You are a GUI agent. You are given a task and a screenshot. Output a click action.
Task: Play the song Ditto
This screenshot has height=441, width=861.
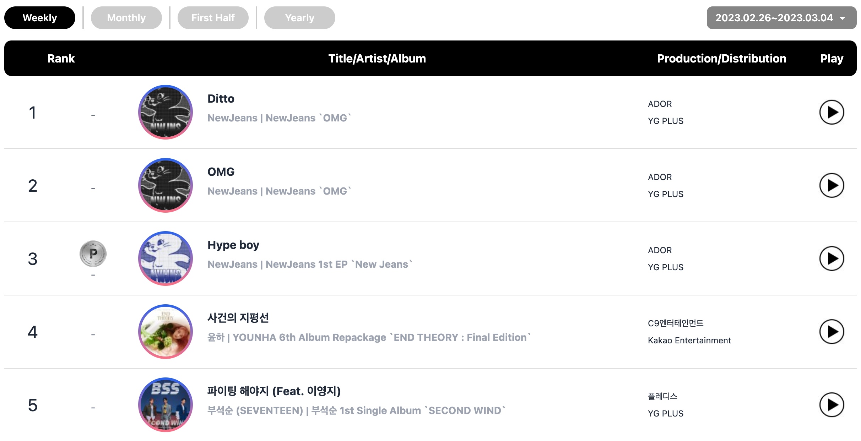(832, 112)
